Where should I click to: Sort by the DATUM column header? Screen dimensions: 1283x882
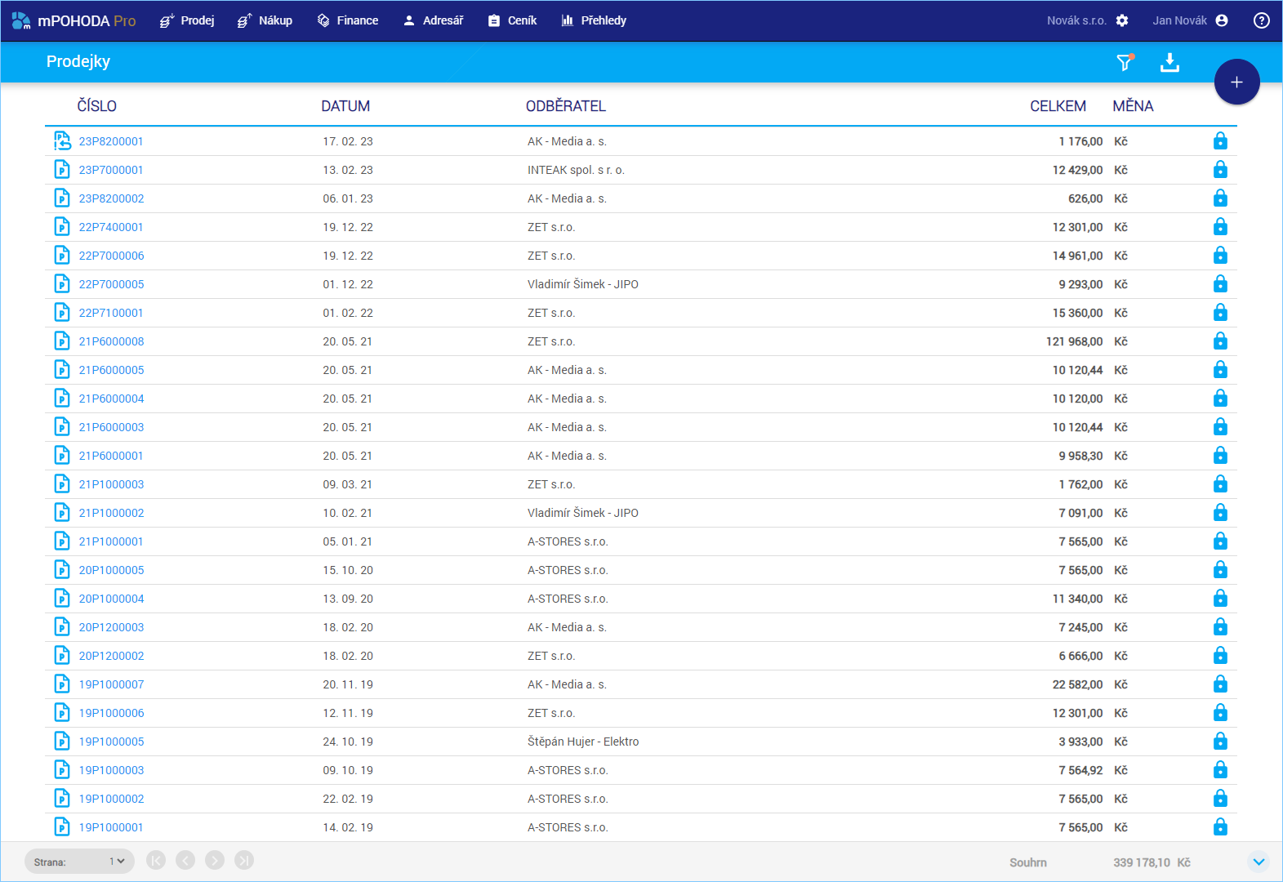345,106
